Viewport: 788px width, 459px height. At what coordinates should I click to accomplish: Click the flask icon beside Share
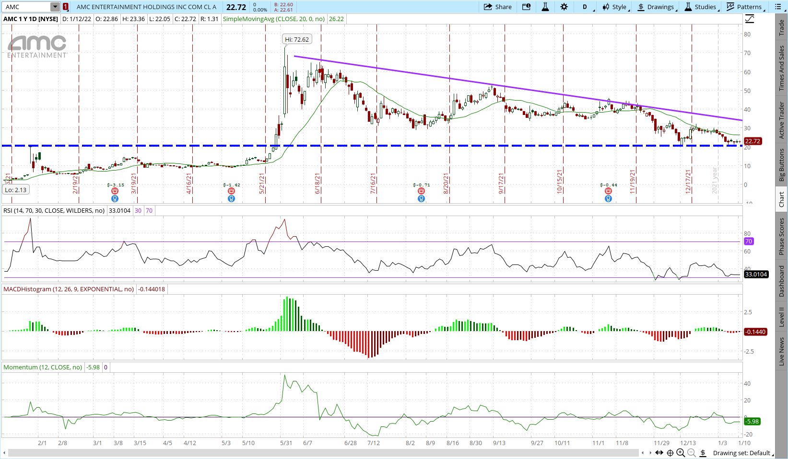tap(545, 7)
